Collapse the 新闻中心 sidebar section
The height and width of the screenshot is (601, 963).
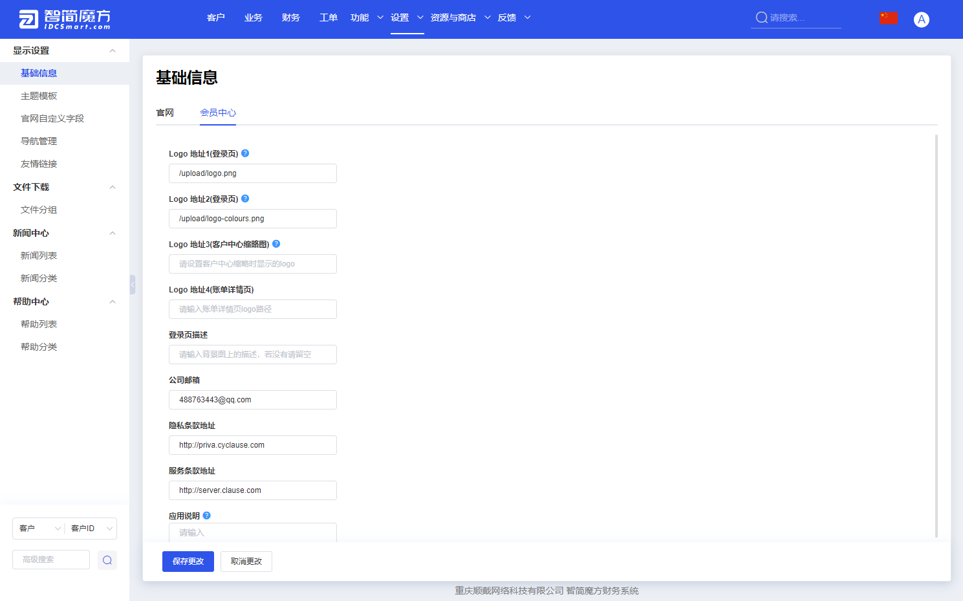click(112, 232)
